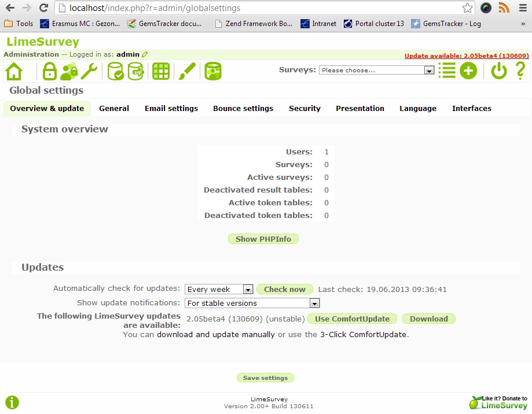Open the template editor paintbrush icon
Image resolution: width=532 pixels, height=414 pixels.
(186, 71)
